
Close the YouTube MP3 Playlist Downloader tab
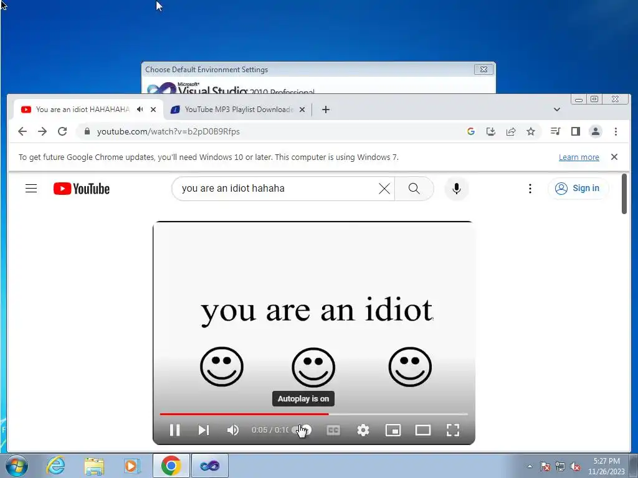pyautogui.click(x=302, y=110)
